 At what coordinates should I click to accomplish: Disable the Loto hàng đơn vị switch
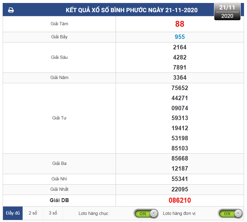coord(230,213)
